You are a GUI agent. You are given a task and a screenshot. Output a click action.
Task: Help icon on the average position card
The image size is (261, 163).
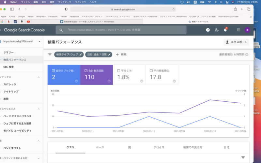[x=174, y=81]
